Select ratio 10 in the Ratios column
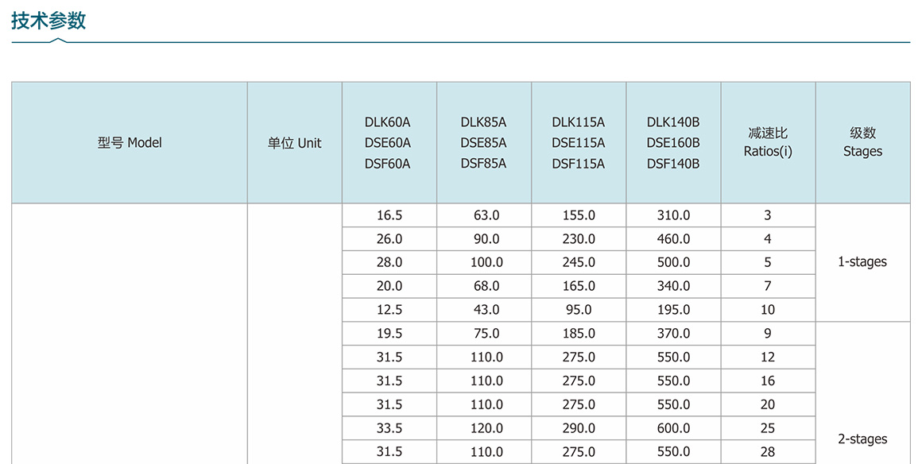The image size is (922, 464). click(768, 310)
